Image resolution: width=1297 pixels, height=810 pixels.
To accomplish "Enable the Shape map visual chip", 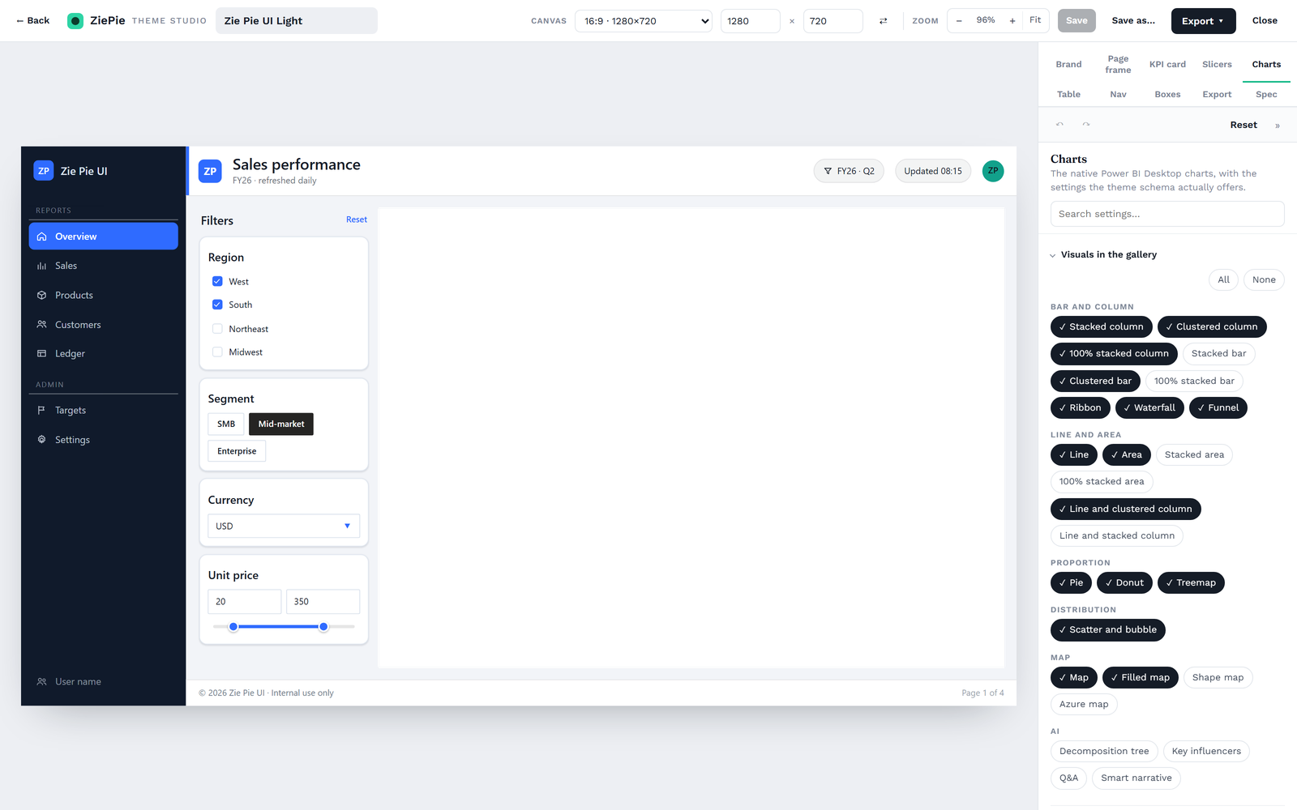I will tap(1218, 677).
